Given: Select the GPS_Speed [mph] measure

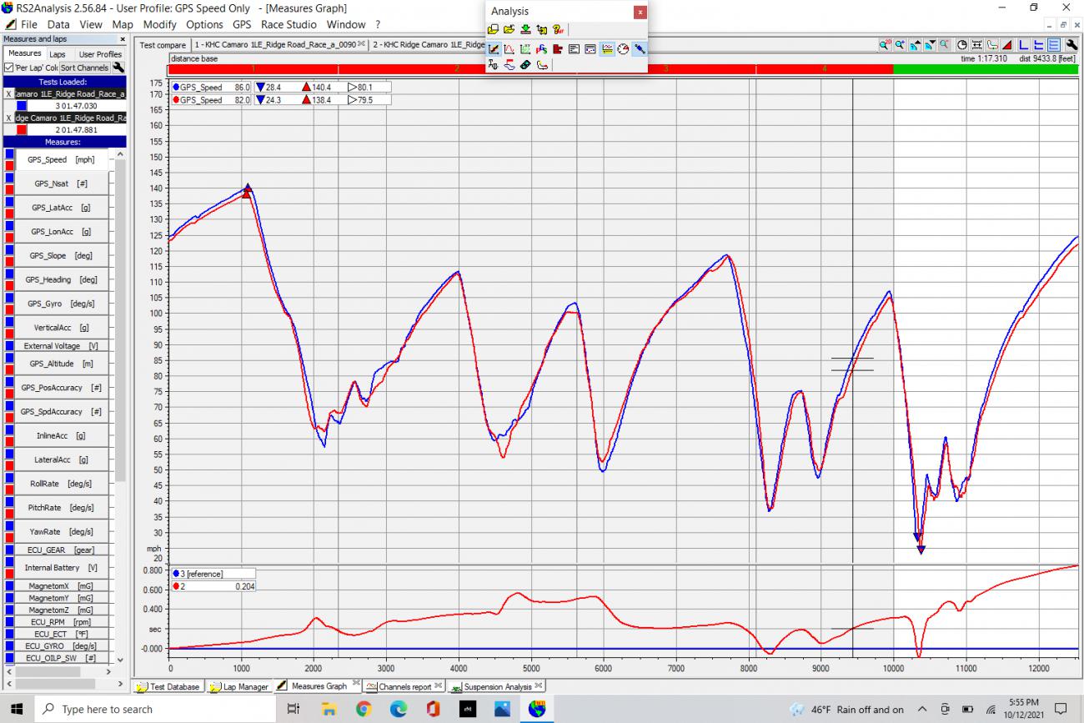Looking at the screenshot, I should 61,159.
